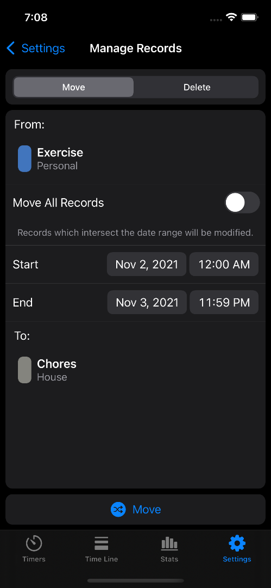Open the Timers tab stopwatch icon
271x588 pixels.
tap(34, 543)
